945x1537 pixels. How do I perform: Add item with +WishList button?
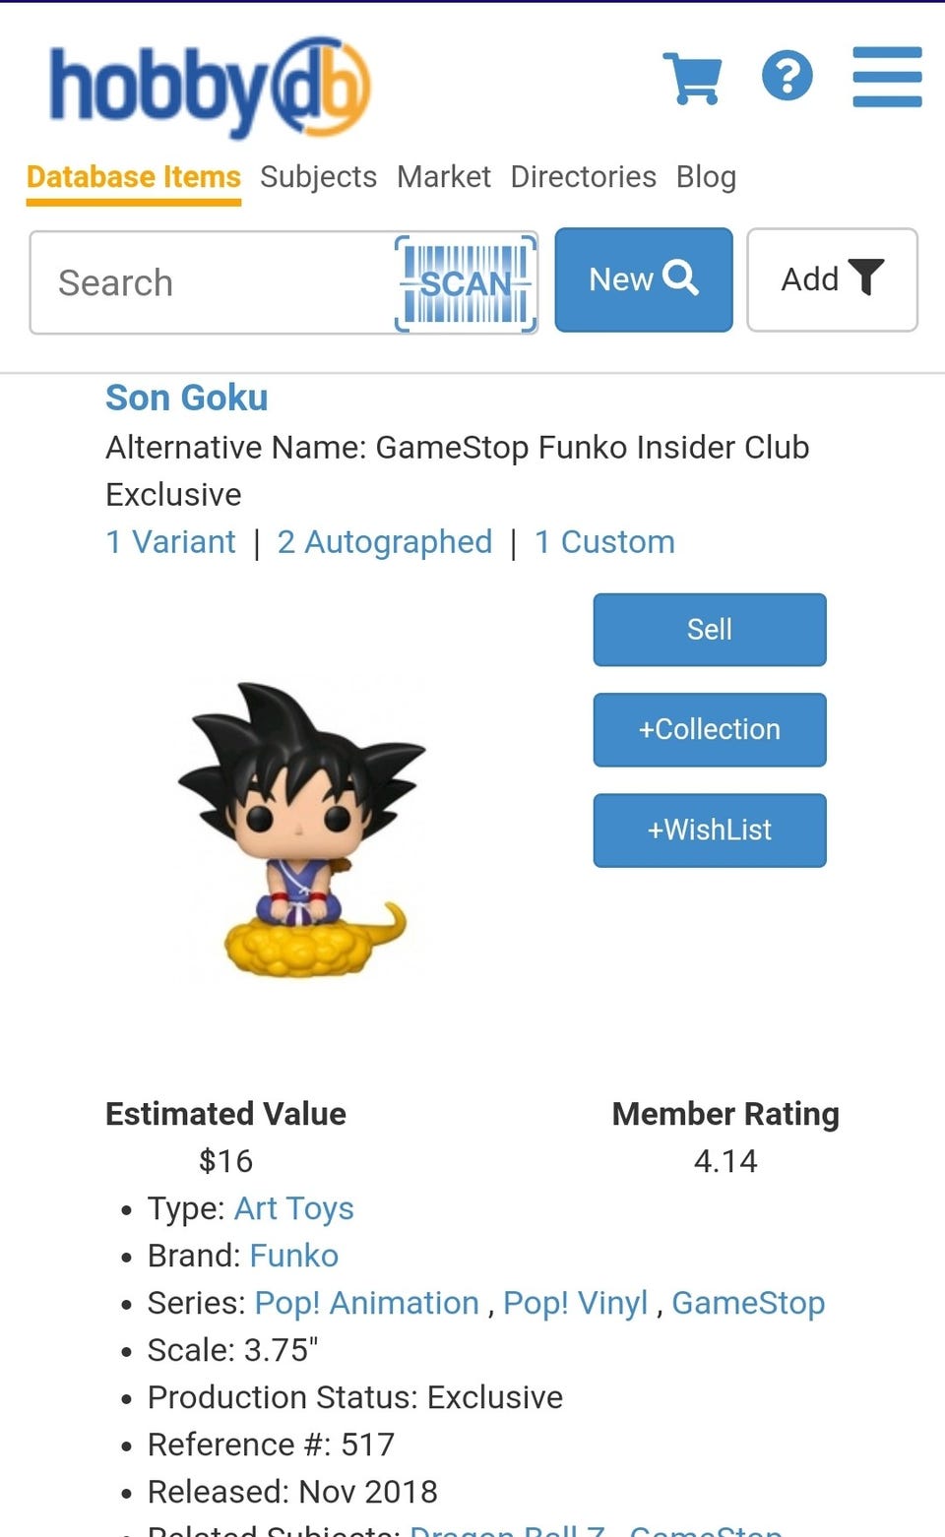pos(710,830)
